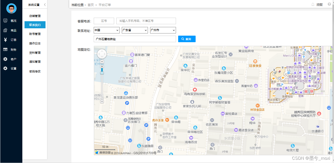Open 账号管理 in the settings submenu

35,34
